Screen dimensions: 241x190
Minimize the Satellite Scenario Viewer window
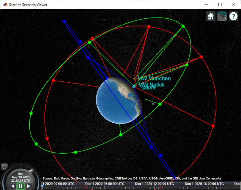[x=206, y=5]
